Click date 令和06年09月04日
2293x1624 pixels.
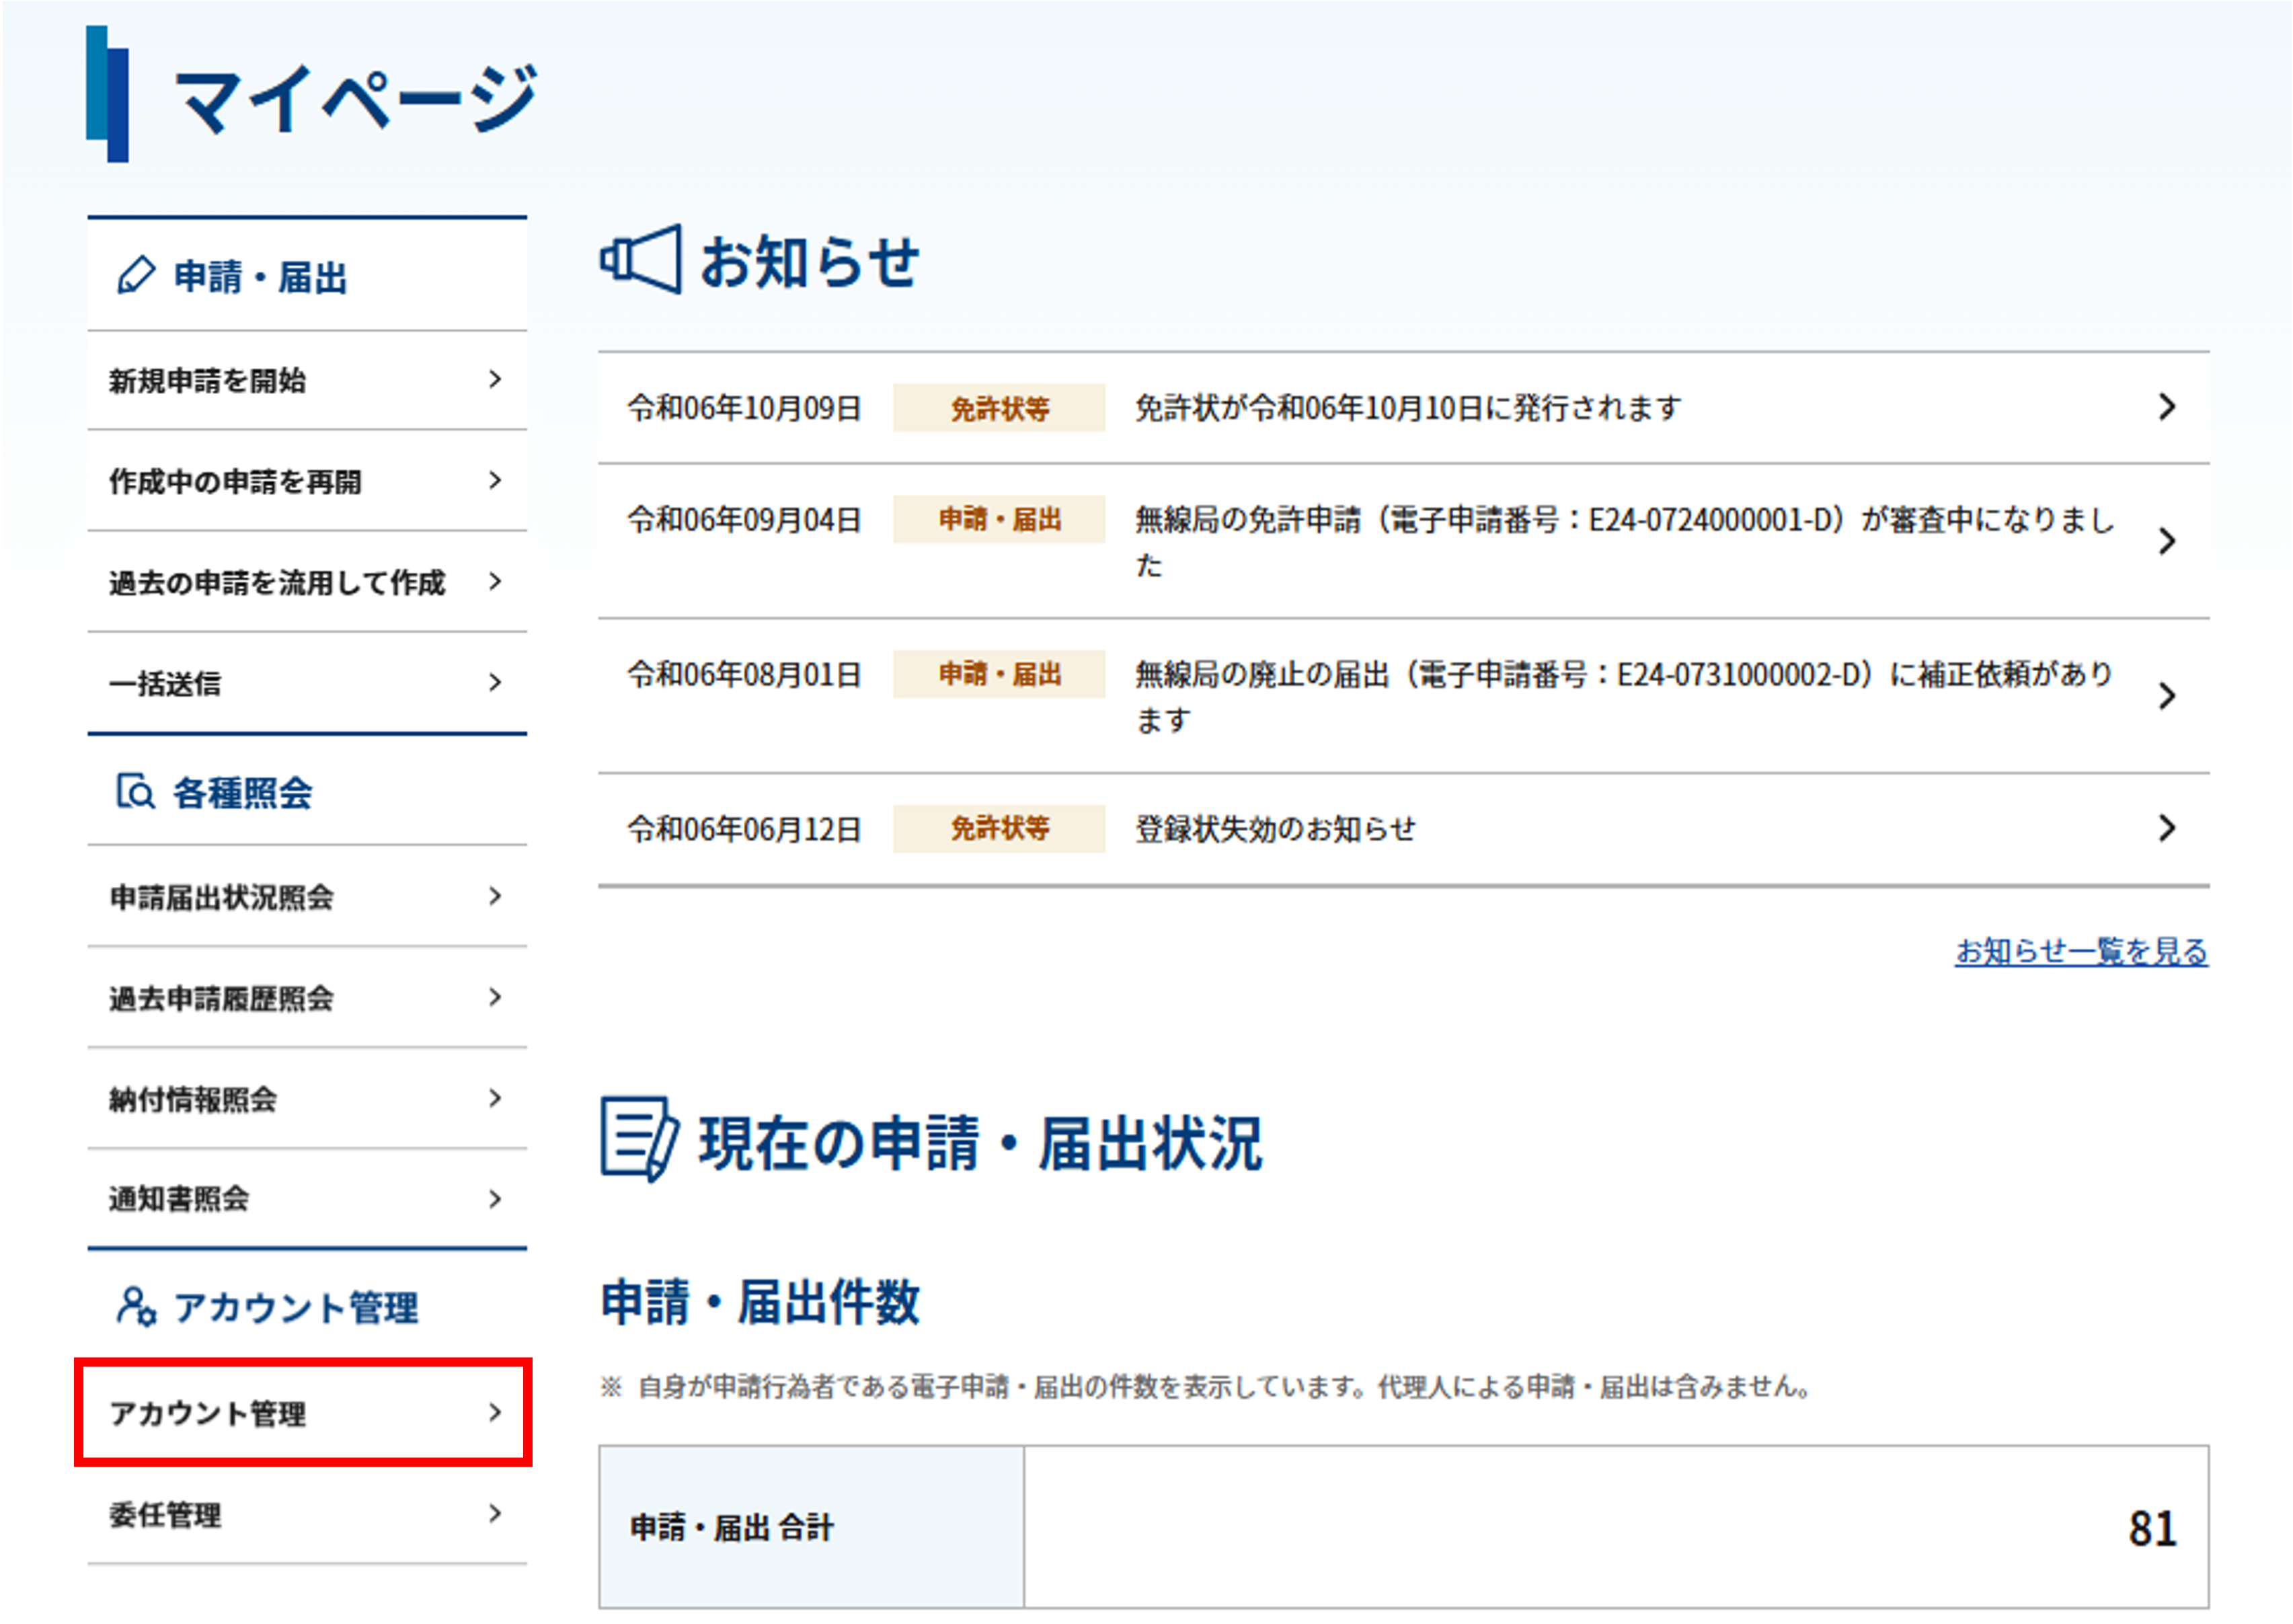(x=744, y=520)
